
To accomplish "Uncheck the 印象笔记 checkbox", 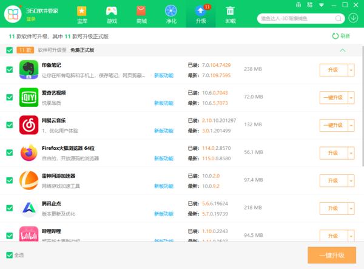I will 9,70.
